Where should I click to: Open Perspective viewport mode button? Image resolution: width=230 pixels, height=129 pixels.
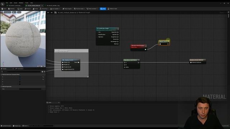7,12
